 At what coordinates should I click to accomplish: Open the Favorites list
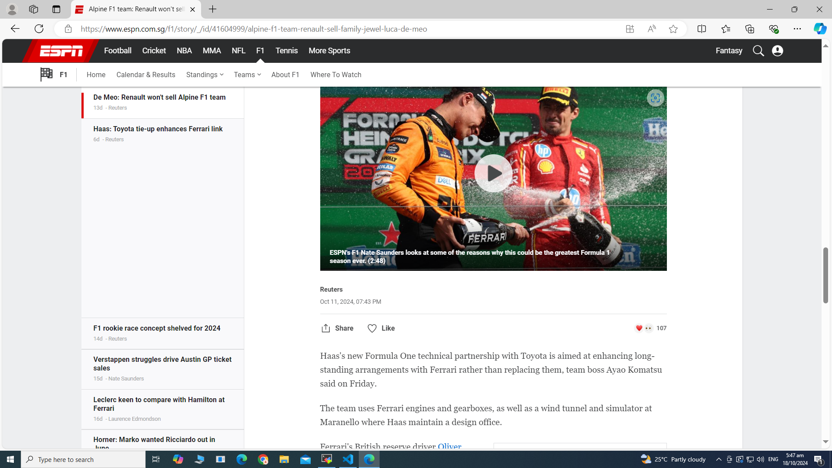coord(725,29)
